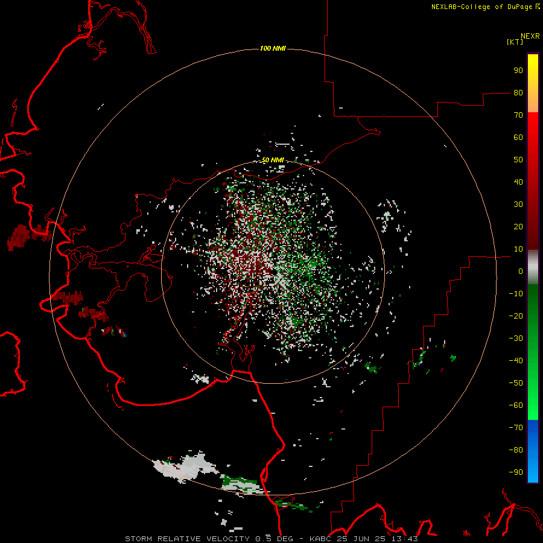
Task: Click the -10 value on velocity scale
Action: tap(516, 294)
